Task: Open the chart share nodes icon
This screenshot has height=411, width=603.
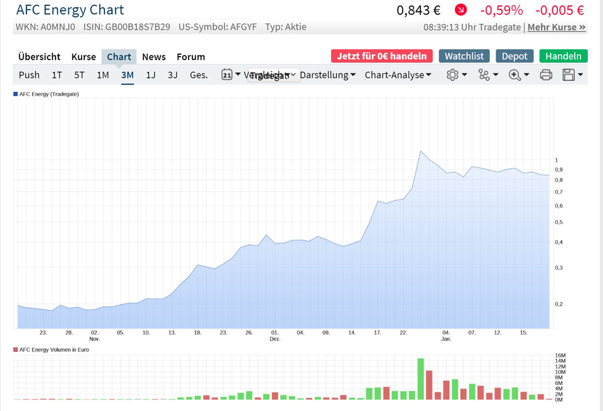Action: point(484,75)
